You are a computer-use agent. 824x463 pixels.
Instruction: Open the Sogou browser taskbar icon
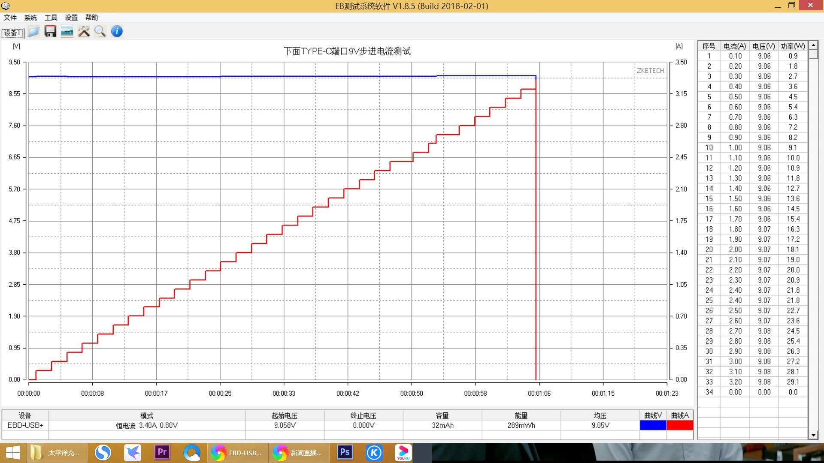pos(103,453)
